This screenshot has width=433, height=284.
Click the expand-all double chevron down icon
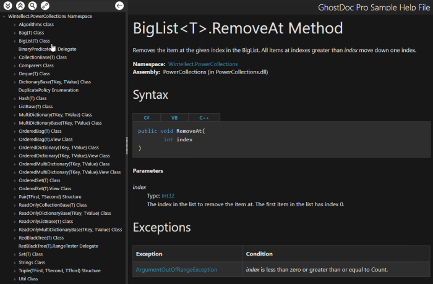(7, 6)
